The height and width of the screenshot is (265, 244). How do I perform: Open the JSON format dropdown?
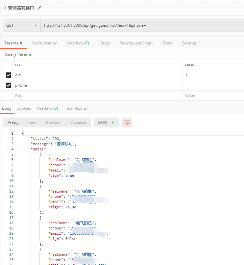[x=106, y=122]
